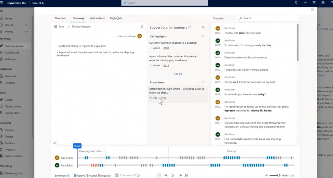Open the Action items tab
This screenshot has height=178, width=333.
97,18
